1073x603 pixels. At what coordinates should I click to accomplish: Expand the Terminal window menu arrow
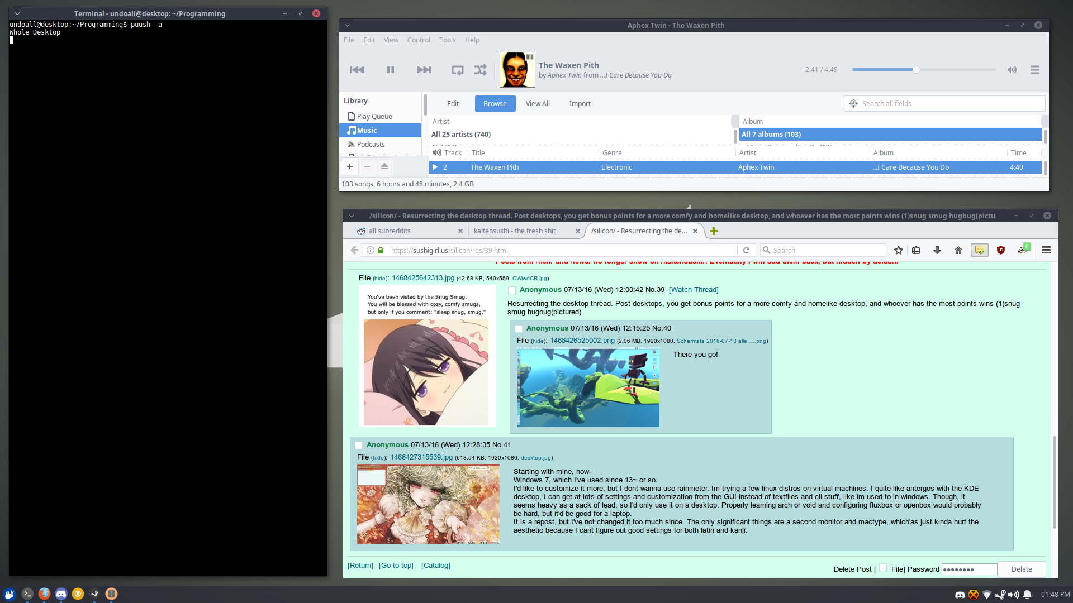click(x=17, y=13)
